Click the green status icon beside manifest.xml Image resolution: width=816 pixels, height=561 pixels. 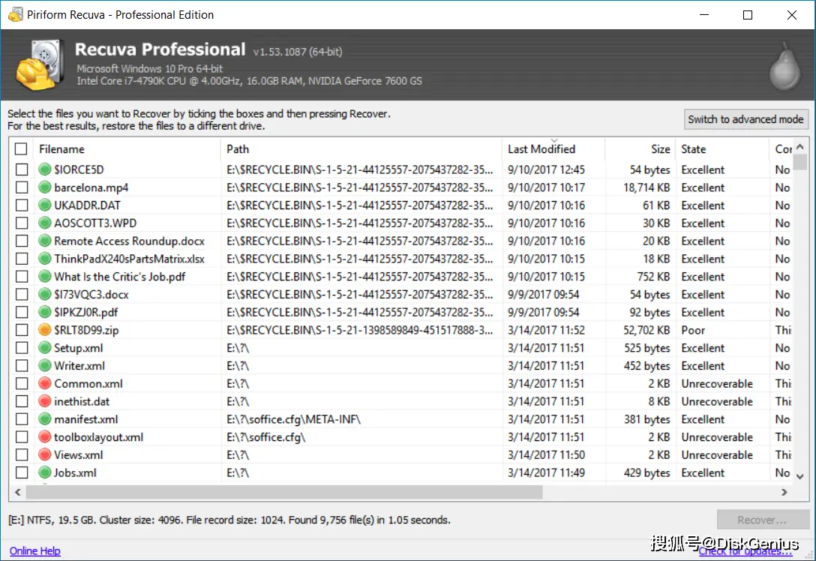point(45,419)
